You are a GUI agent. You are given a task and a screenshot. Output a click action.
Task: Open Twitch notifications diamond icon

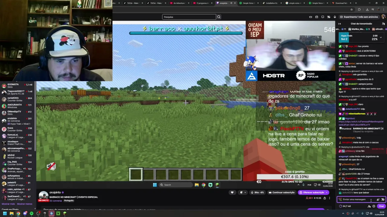[335, 17]
